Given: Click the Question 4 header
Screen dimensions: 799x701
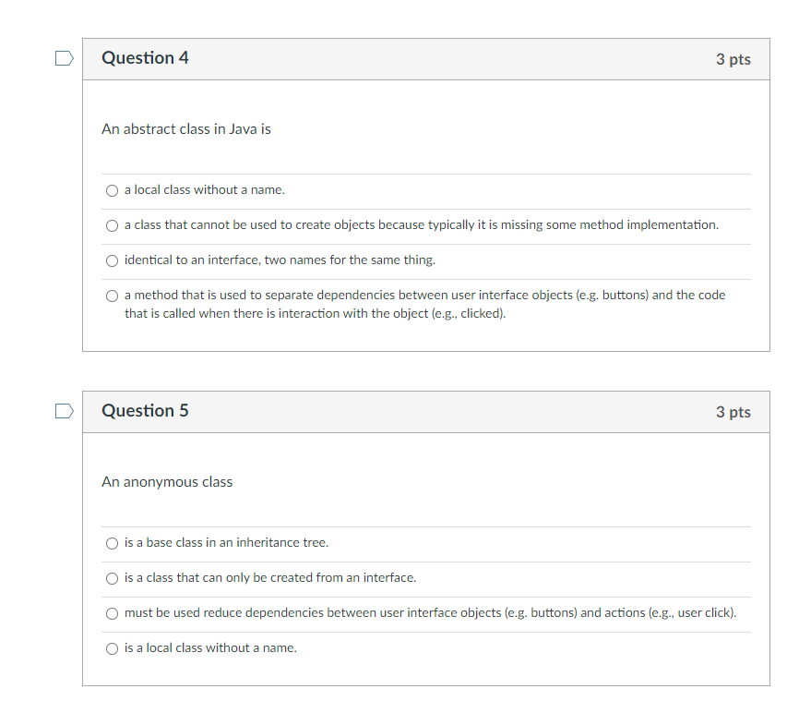Looking at the screenshot, I should pyautogui.click(x=145, y=57).
